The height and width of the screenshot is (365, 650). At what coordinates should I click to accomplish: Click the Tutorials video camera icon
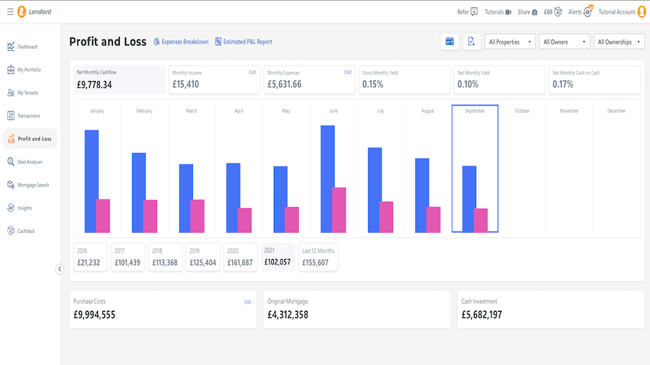coord(508,12)
